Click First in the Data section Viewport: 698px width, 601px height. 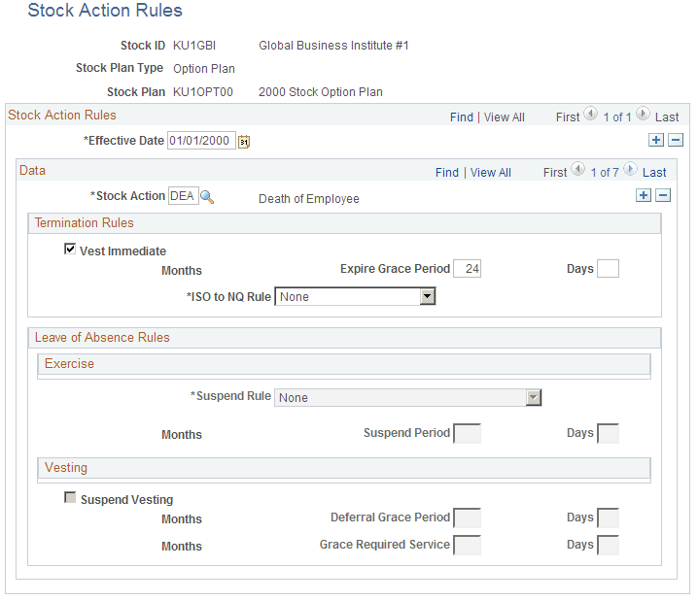(x=555, y=173)
